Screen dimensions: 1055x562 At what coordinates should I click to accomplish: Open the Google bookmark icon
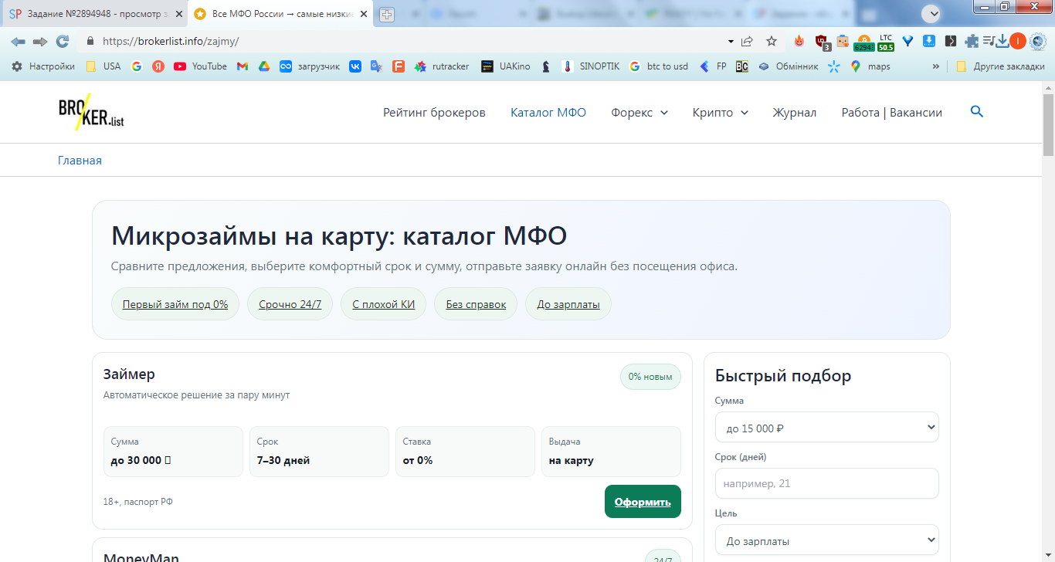pyautogui.click(x=137, y=66)
